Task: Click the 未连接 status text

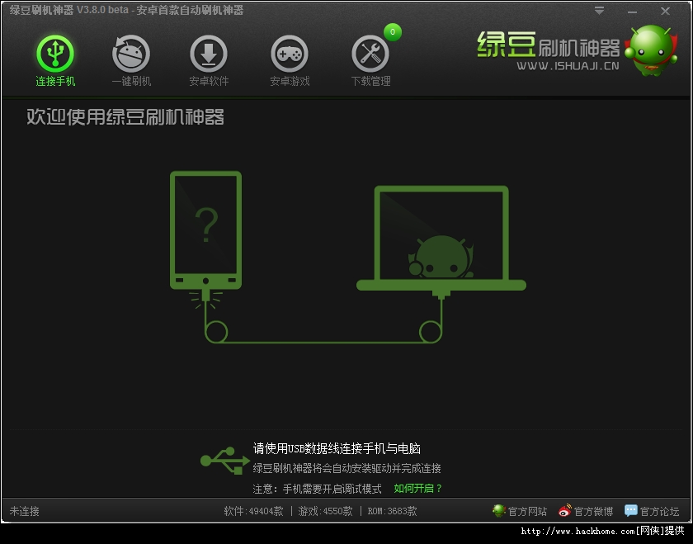Action: (x=24, y=511)
